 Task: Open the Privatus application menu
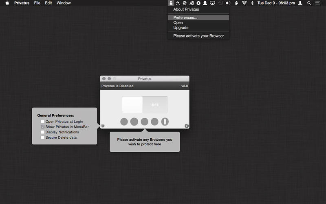pyautogui.click(x=22, y=3)
